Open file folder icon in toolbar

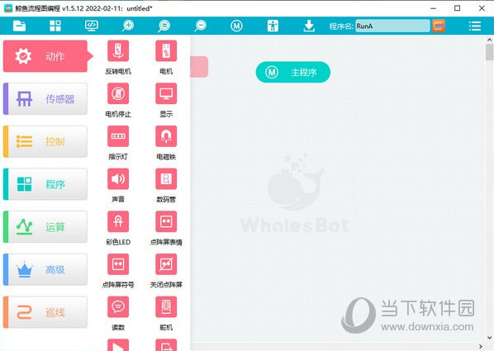(x=19, y=26)
